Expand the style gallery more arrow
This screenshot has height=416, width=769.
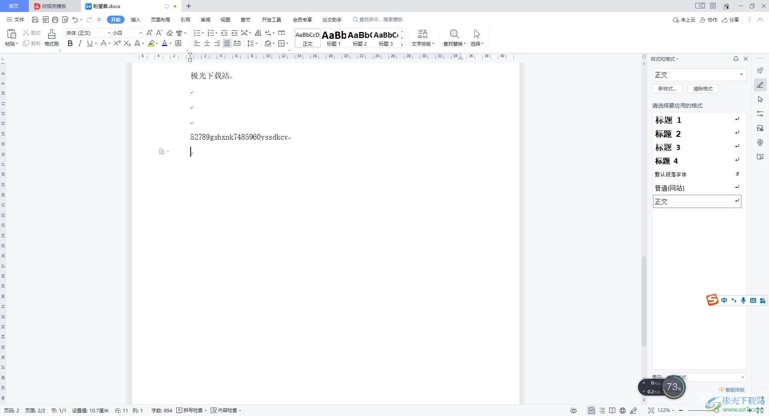pyautogui.click(x=402, y=44)
